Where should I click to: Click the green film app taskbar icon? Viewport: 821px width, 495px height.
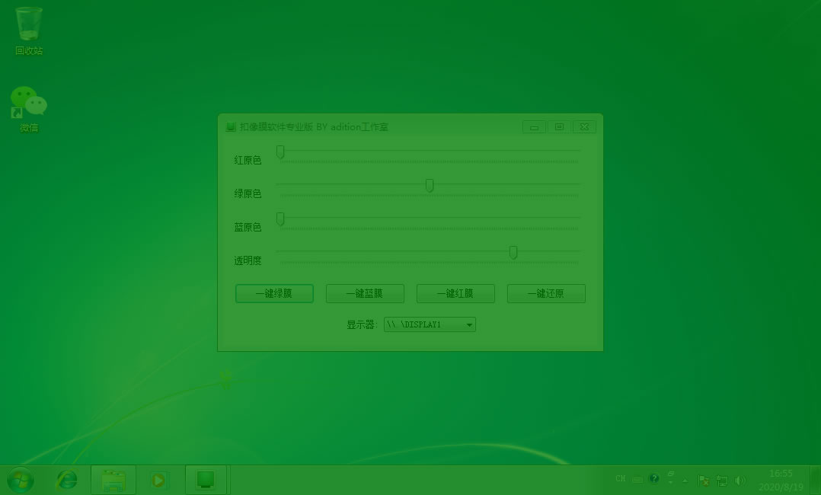pos(205,480)
